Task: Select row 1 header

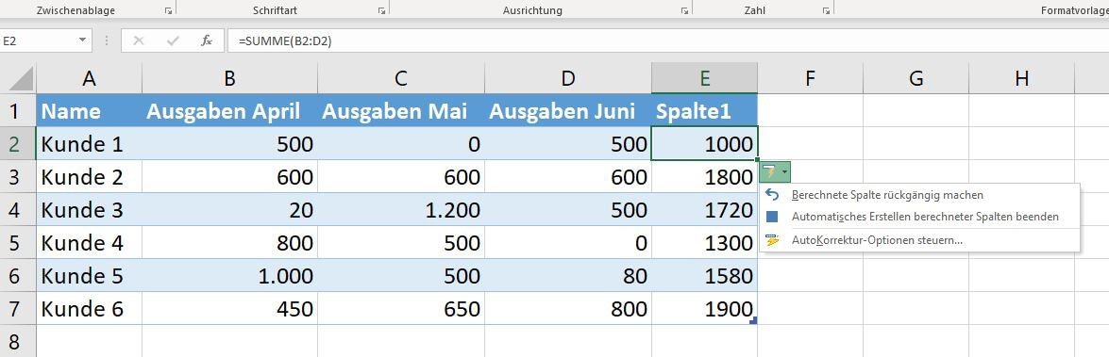Action: point(18,111)
